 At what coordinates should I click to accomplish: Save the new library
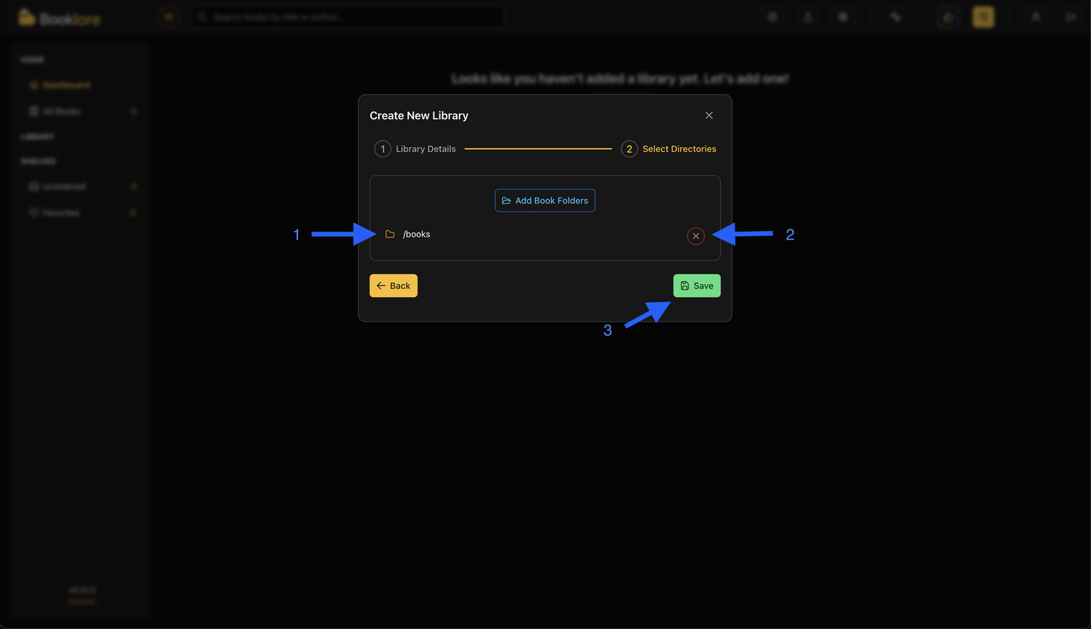(x=697, y=285)
